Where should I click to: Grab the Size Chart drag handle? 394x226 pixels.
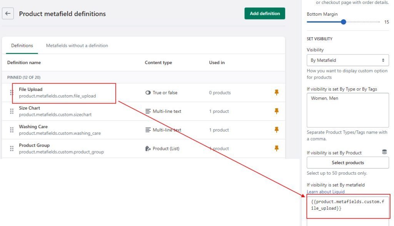tap(12, 111)
